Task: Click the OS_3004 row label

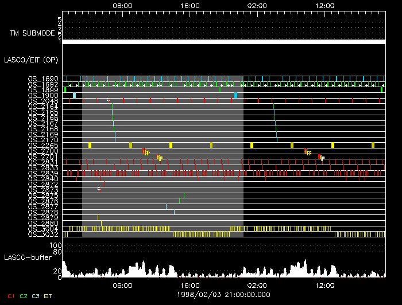Action: pyautogui.click(x=43, y=229)
